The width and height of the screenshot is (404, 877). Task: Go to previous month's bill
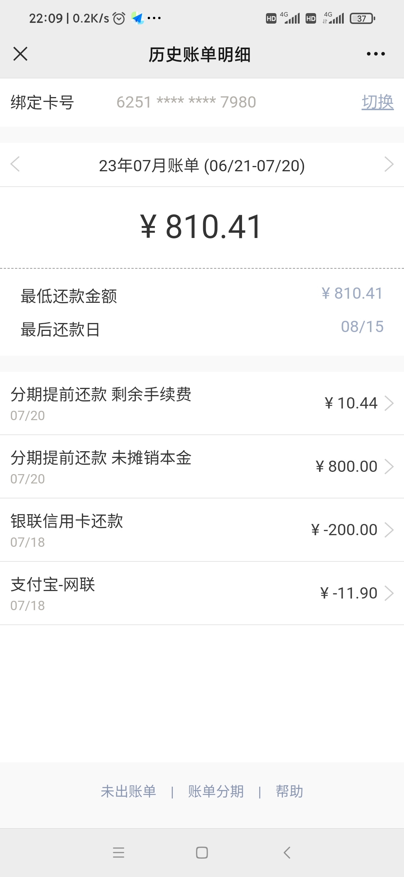[x=15, y=165]
